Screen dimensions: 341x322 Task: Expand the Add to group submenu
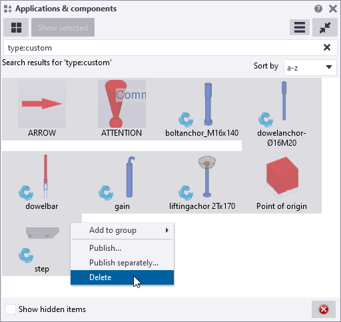122,230
